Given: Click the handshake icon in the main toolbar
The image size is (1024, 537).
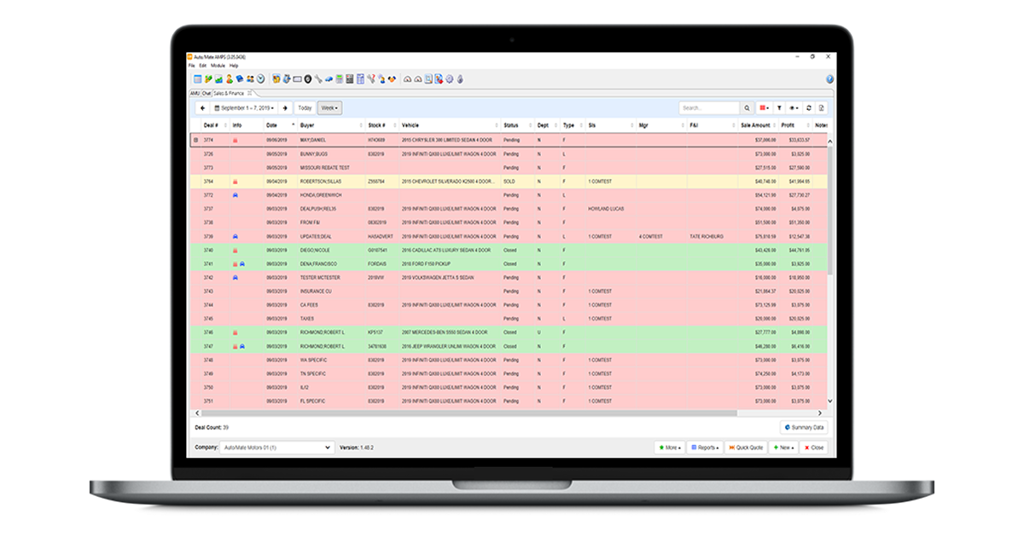Looking at the screenshot, I should click(x=393, y=79).
